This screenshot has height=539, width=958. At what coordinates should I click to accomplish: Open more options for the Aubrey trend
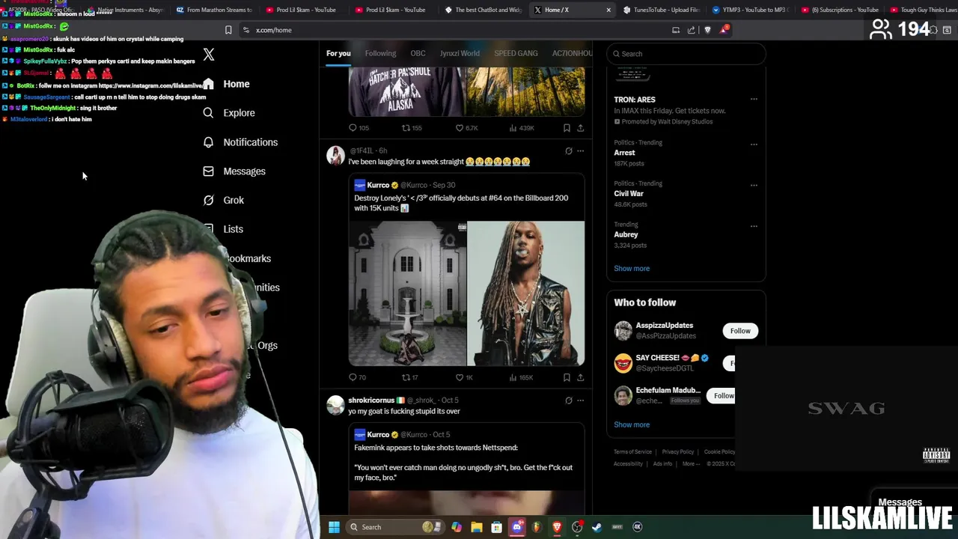[x=754, y=226]
